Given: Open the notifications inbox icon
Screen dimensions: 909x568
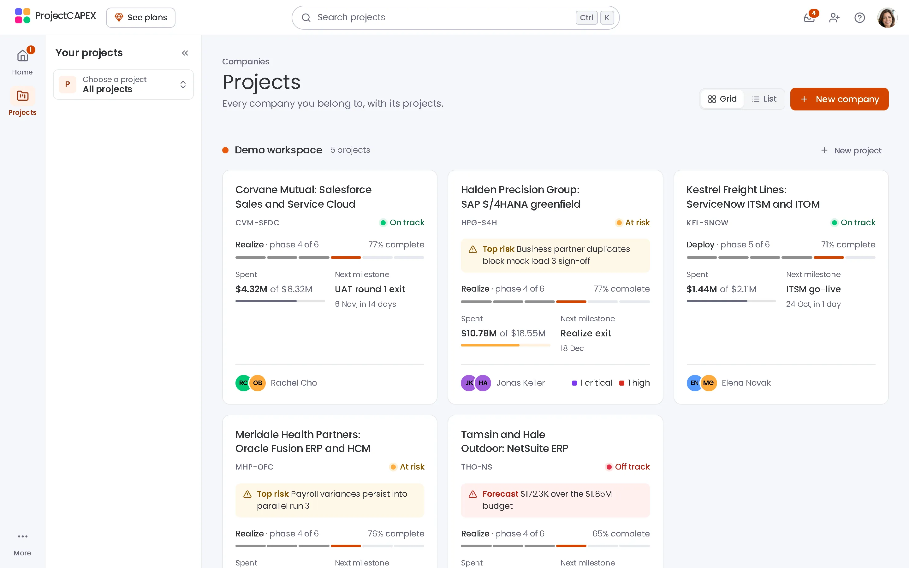Looking at the screenshot, I should coord(809,18).
